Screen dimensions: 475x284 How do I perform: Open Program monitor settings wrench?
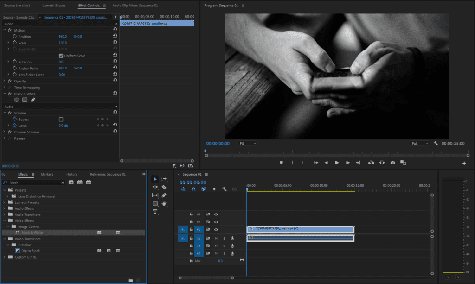pos(436,143)
